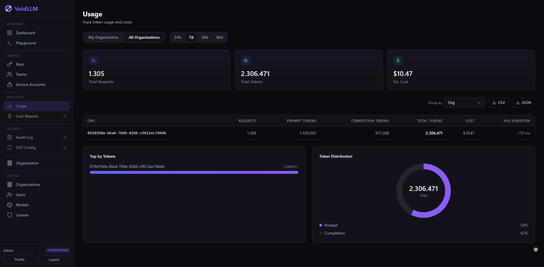Viewport: 544px width, 267px height.
Task: Click the Avg Duration column header
Action: click(x=517, y=121)
